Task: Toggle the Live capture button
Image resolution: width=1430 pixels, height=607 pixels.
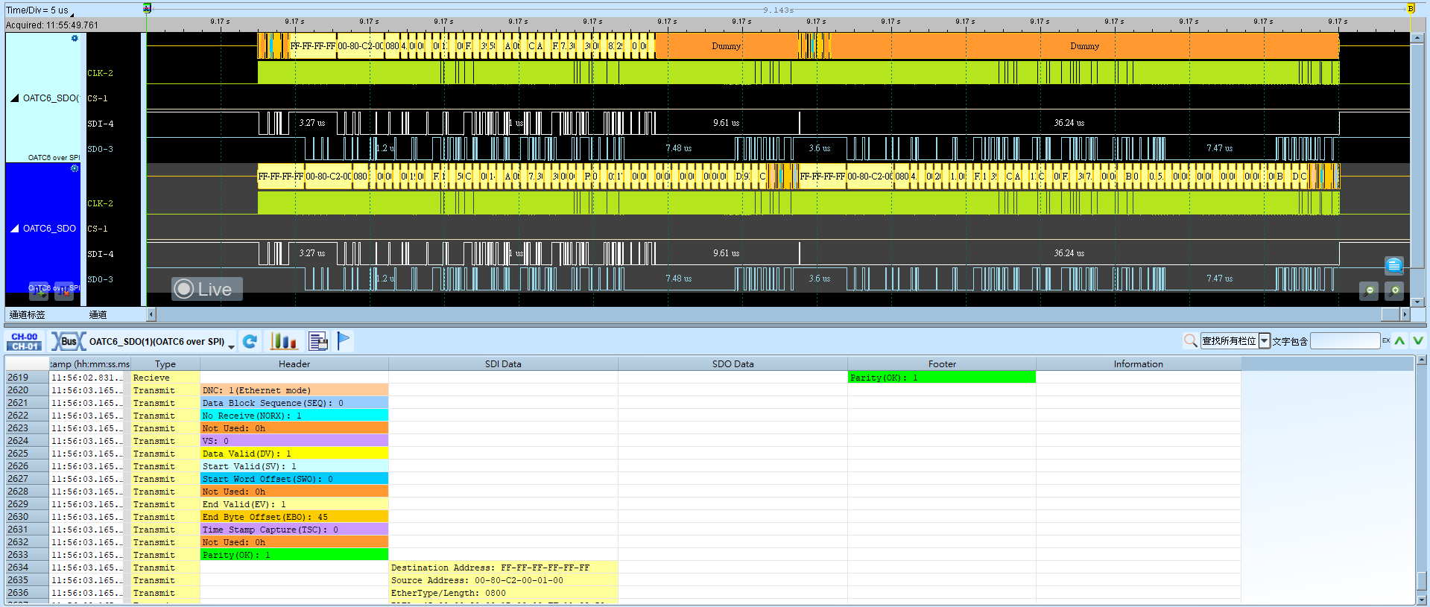Action: tap(206, 289)
